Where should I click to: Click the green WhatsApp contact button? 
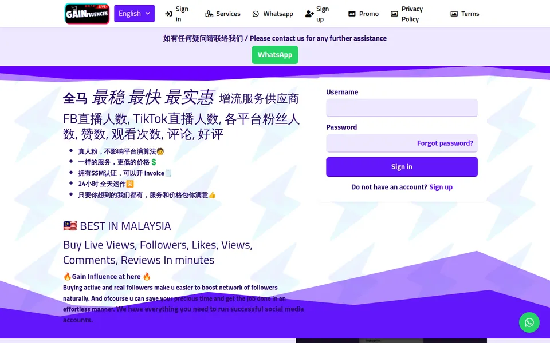pyautogui.click(x=275, y=55)
